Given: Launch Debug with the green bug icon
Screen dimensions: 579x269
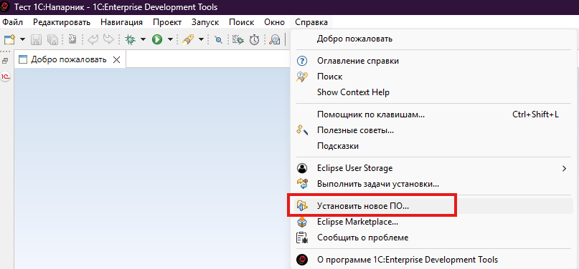Looking at the screenshot, I should tap(130, 39).
